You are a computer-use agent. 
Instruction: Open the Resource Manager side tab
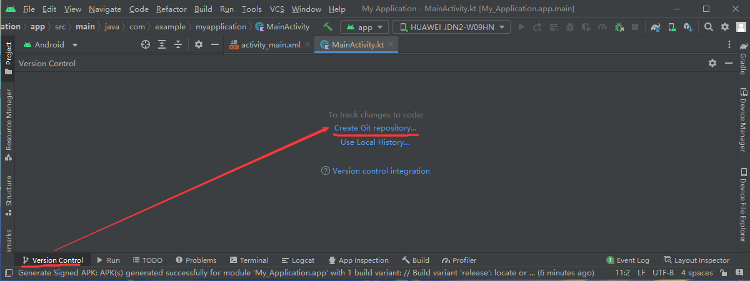pos(8,124)
